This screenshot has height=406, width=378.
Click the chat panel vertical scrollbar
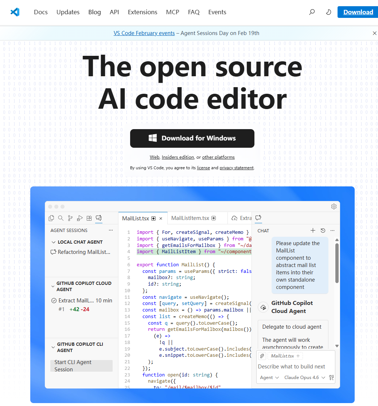[x=337, y=263]
